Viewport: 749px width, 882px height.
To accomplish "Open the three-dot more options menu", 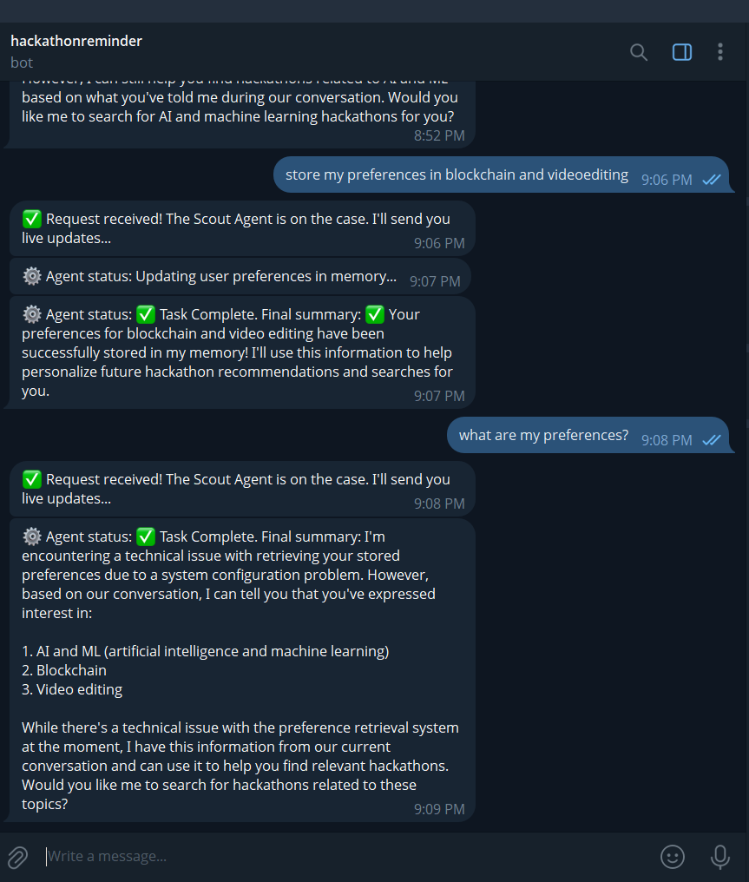I will (719, 52).
